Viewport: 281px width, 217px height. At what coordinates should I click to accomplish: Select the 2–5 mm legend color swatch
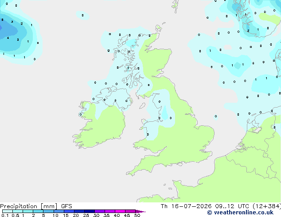coord(38,211)
